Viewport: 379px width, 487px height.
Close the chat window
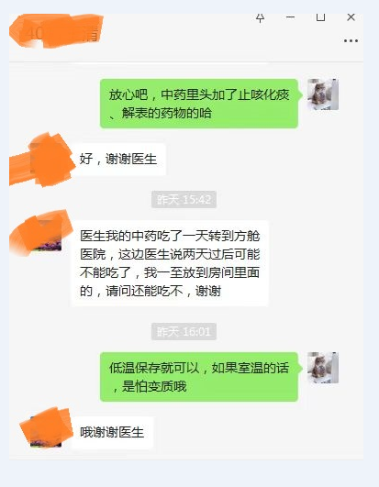pyautogui.click(x=351, y=17)
